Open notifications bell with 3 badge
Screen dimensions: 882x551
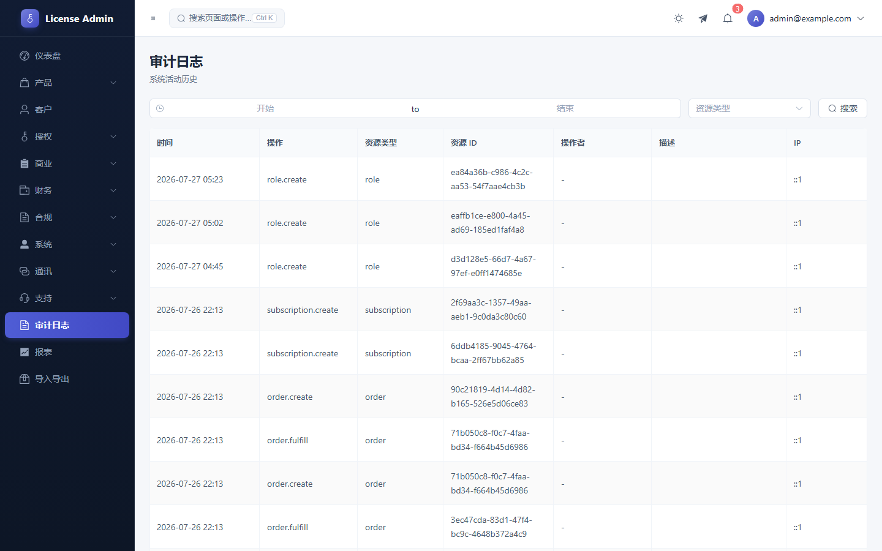click(728, 18)
